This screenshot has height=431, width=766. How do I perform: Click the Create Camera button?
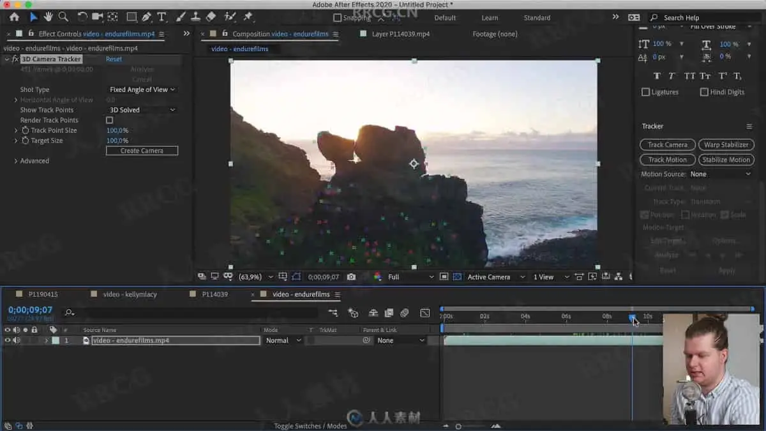pos(142,151)
